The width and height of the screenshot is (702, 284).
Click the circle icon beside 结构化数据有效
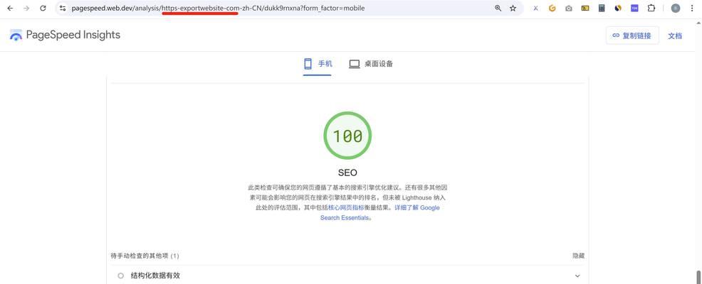click(120, 275)
